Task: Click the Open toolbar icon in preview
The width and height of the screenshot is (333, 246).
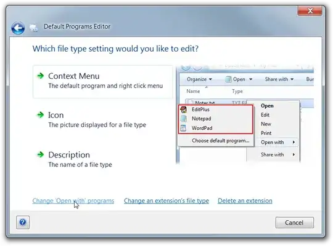Action: [228, 79]
